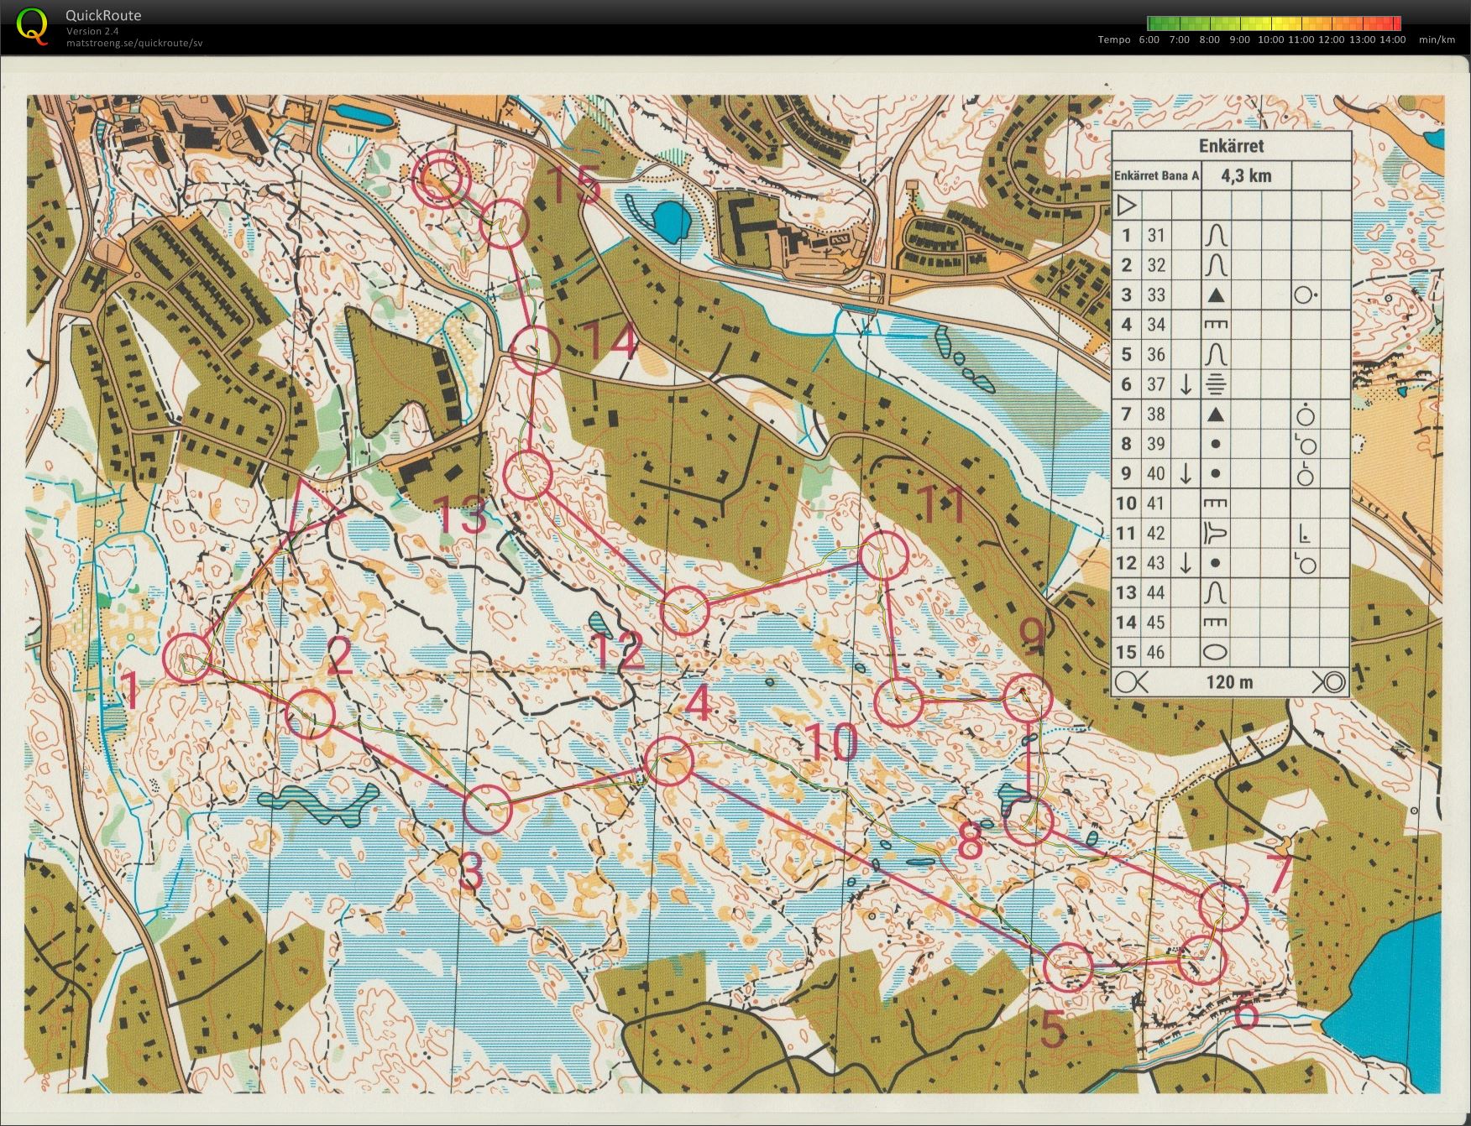Click the marsh lines symbol in control 6 row

click(1216, 384)
